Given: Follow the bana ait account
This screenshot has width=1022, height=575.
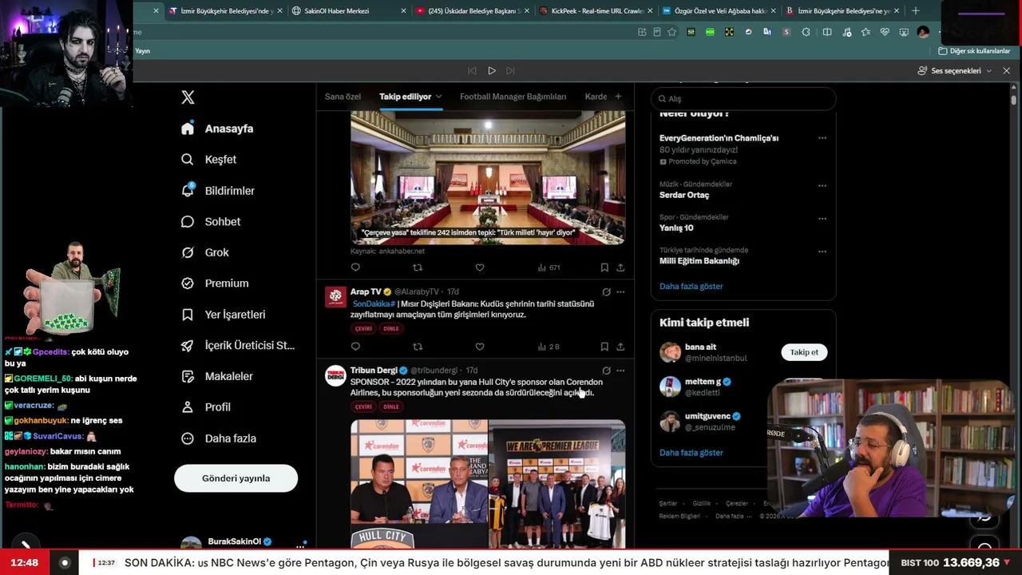Looking at the screenshot, I should coord(804,352).
